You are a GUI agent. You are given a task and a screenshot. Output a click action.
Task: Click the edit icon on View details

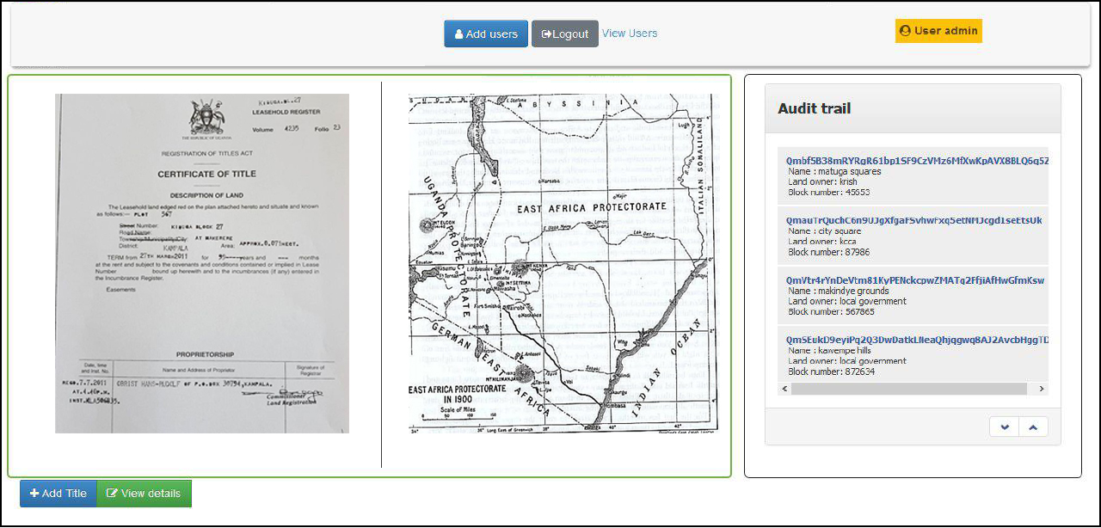coord(112,494)
